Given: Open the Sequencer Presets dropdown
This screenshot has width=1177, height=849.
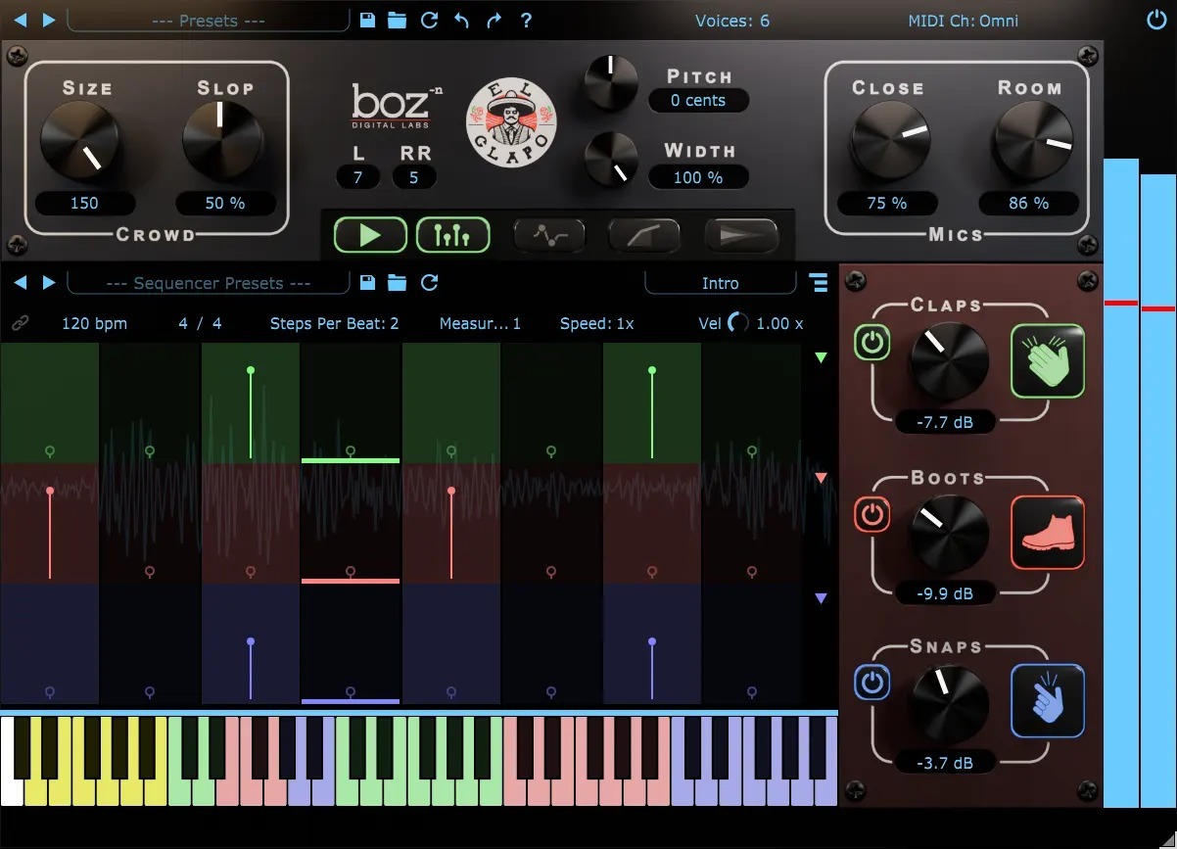Looking at the screenshot, I should pyautogui.click(x=208, y=282).
